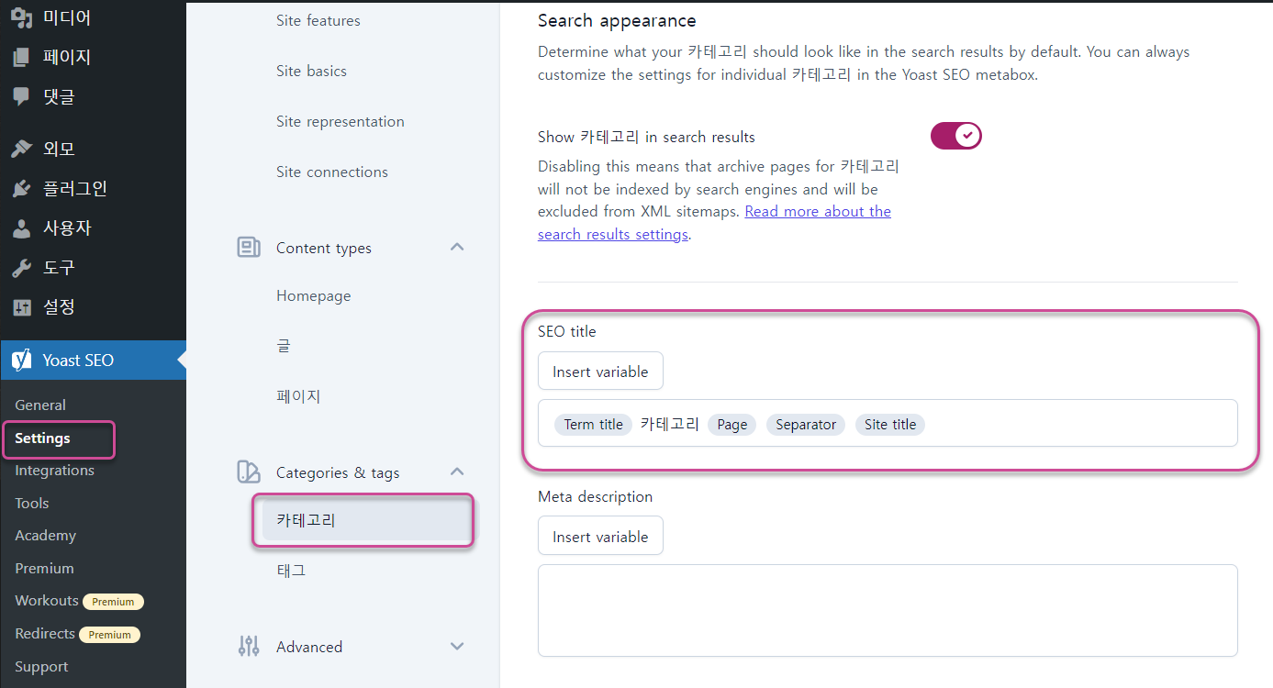
Task: Collapse the Categories & tags section
Action: [x=456, y=472]
